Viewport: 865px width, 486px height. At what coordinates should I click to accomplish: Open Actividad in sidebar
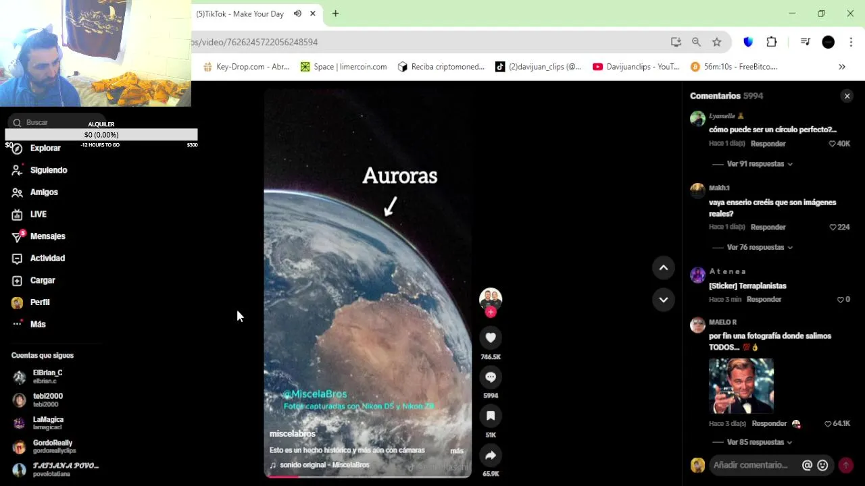(47, 259)
